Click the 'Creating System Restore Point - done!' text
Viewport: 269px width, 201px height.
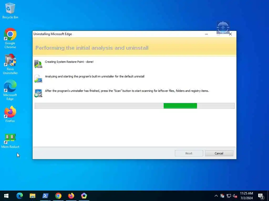pos(69,62)
